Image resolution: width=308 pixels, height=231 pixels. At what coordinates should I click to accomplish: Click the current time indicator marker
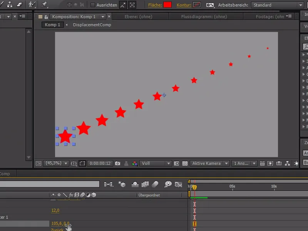pos(194,187)
